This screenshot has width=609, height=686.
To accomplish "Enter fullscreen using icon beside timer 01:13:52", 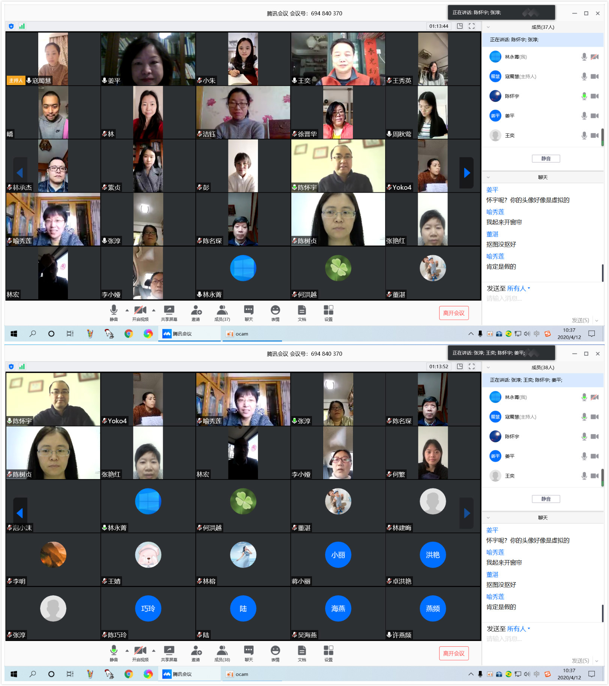I will coord(472,366).
